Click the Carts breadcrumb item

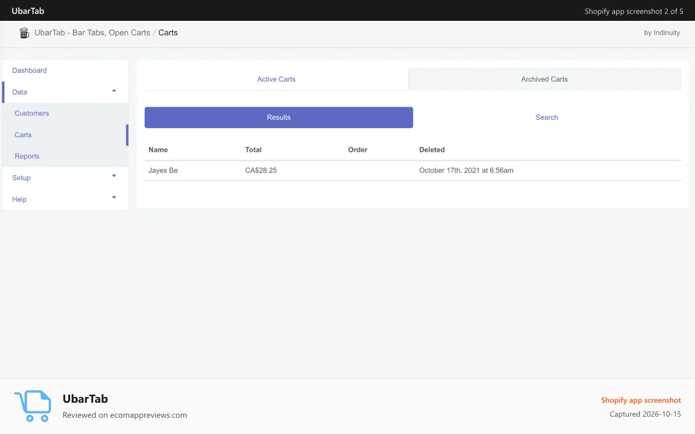pyautogui.click(x=168, y=33)
